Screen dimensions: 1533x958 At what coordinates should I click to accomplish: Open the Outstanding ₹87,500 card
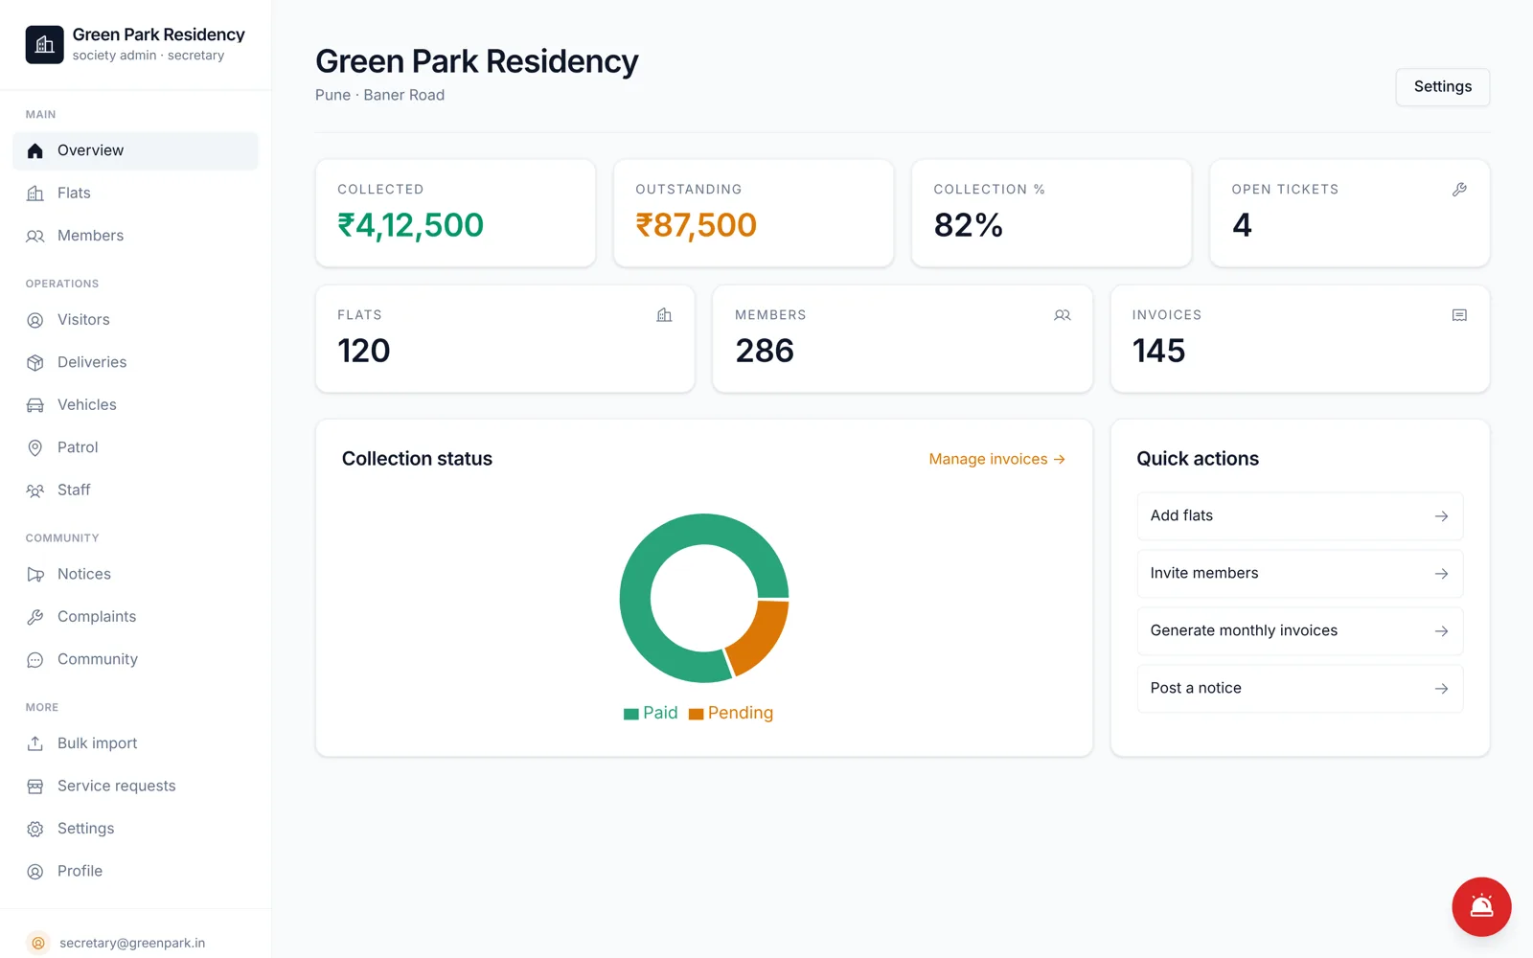[x=753, y=213]
